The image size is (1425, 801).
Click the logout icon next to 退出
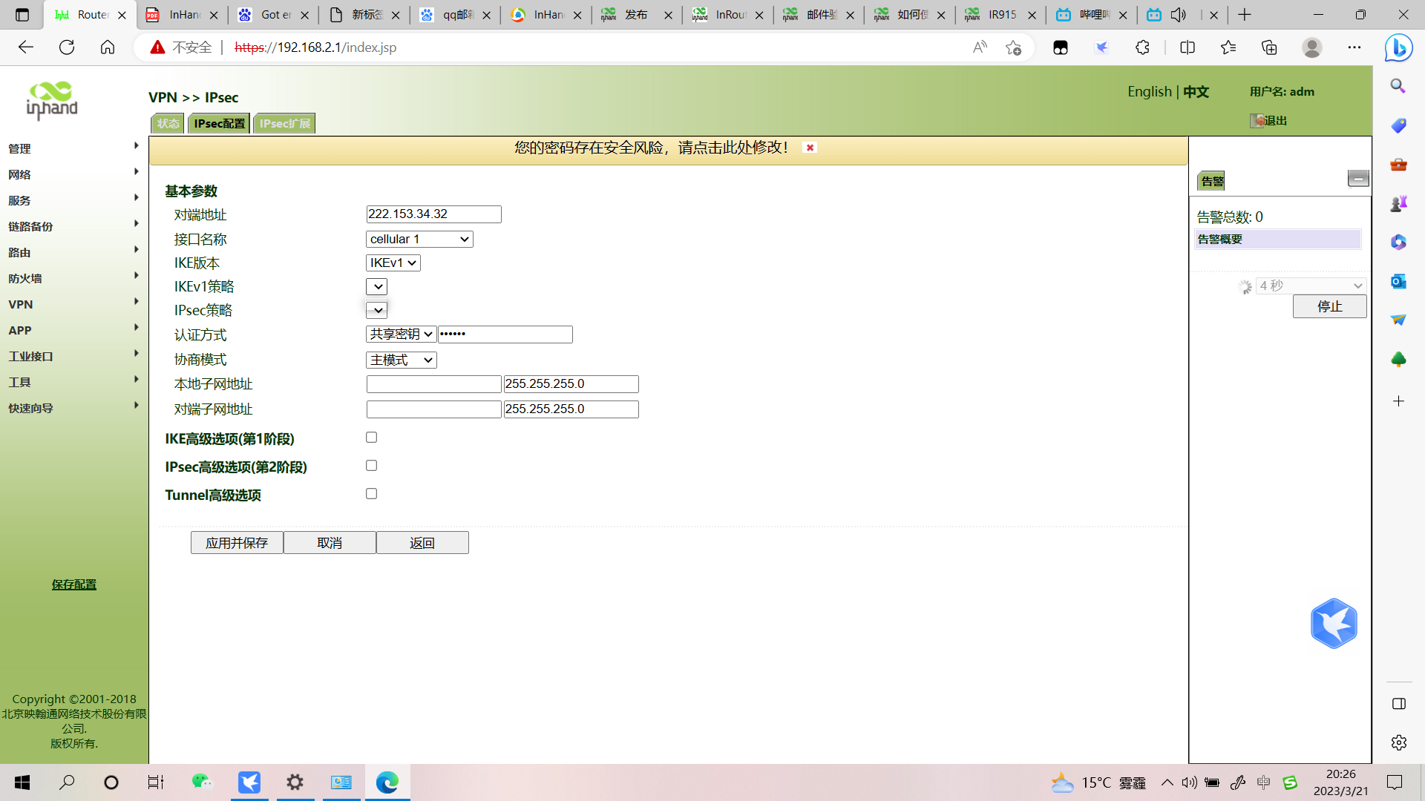pos(1257,121)
